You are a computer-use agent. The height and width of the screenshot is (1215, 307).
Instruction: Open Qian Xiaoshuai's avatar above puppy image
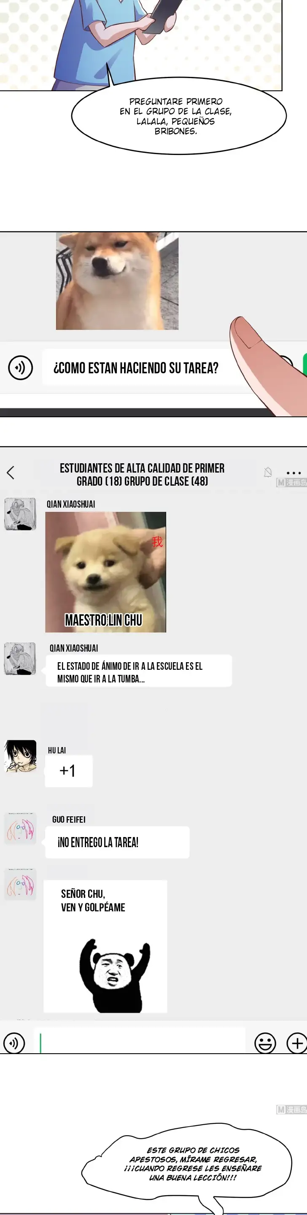(x=20, y=514)
